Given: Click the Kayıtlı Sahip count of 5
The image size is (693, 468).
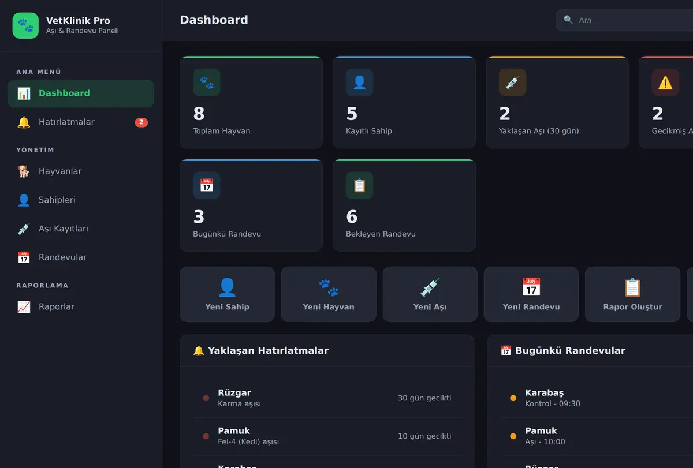Looking at the screenshot, I should (x=352, y=114).
